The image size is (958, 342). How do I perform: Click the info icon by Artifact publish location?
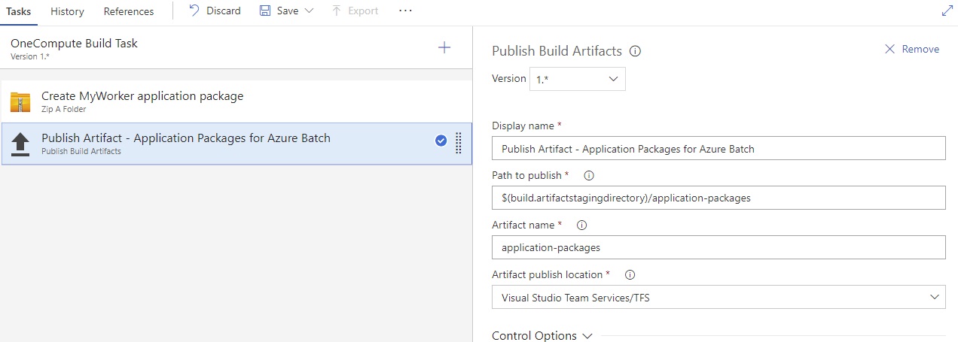pyautogui.click(x=630, y=274)
